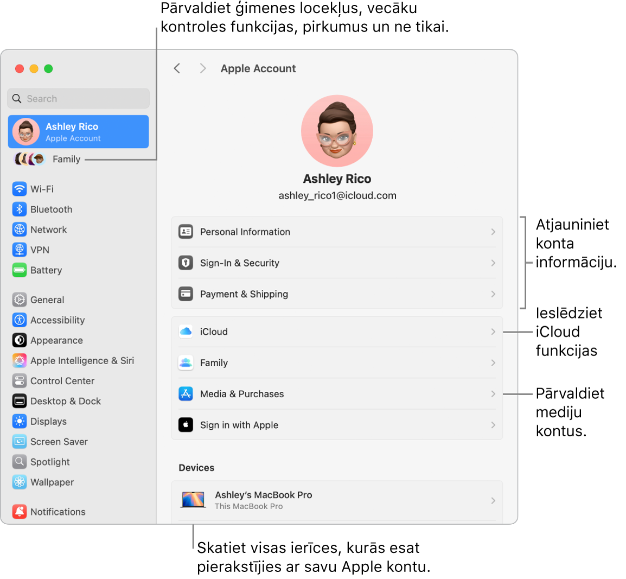Open the Wallpaper icon
Image resolution: width=626 pixels, height=579 pixels.
pyautogui.click(x=19, y=483)
